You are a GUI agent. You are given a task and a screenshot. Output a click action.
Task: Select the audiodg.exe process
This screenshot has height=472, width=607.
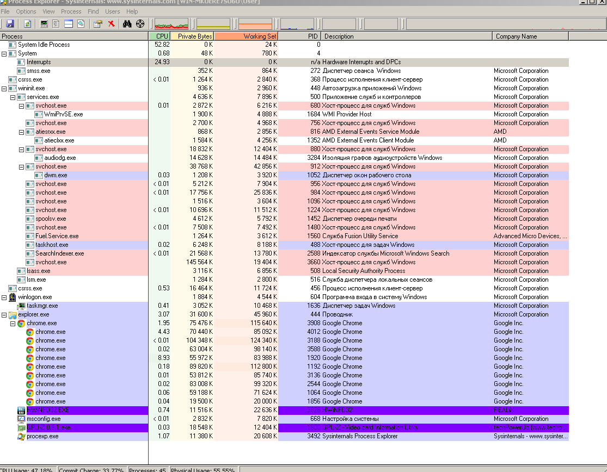pos(60,158)
